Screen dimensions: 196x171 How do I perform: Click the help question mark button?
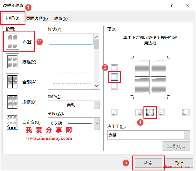[172, 5]
